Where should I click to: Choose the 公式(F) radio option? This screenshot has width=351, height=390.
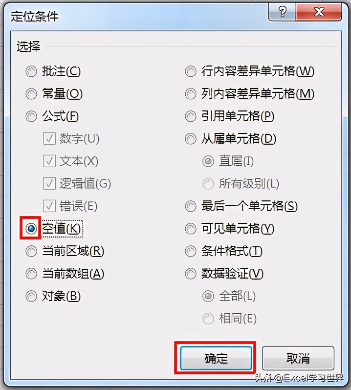point(31,116)
